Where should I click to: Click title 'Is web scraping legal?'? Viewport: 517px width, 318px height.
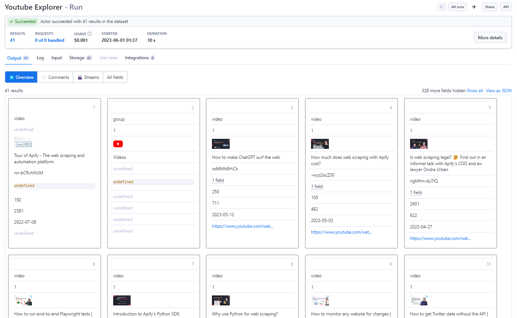pyautogui.click(x=448, y=163)
